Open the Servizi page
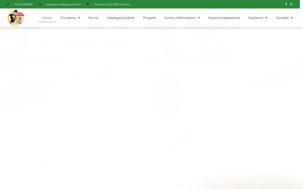The width and height of the screenshot is (303, 189). pos(93,18)
